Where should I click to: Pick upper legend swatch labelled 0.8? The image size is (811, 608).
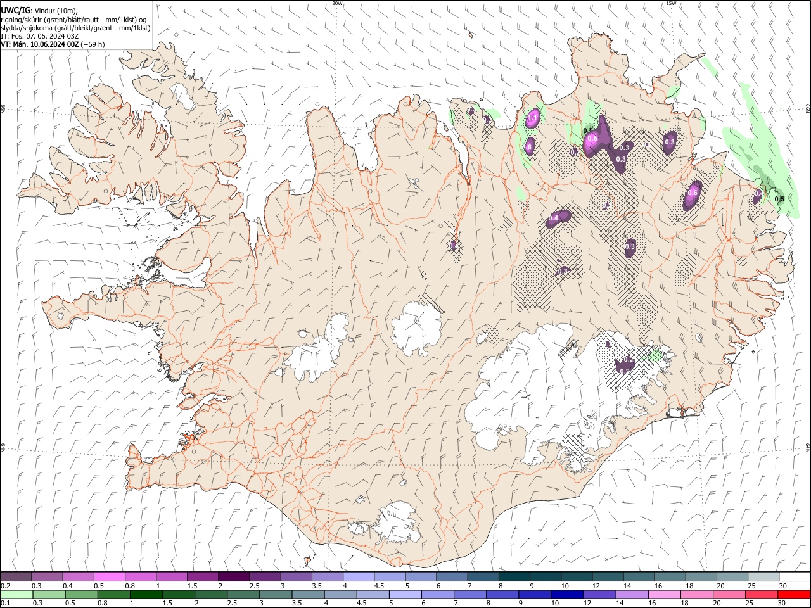140,576
